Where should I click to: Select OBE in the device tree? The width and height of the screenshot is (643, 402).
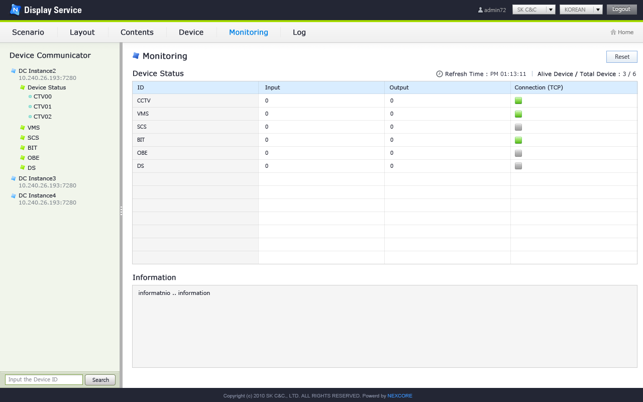click(x=33, y=158)
